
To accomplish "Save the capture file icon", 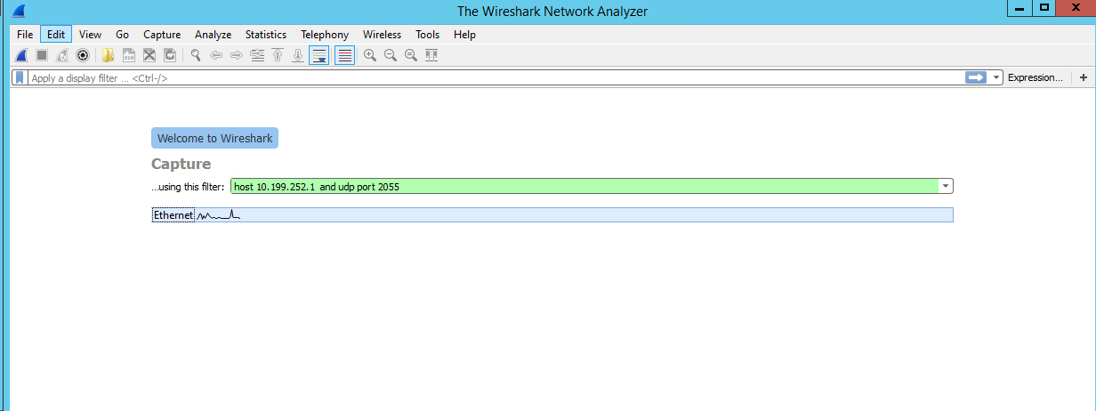I will tap(129, 55).
